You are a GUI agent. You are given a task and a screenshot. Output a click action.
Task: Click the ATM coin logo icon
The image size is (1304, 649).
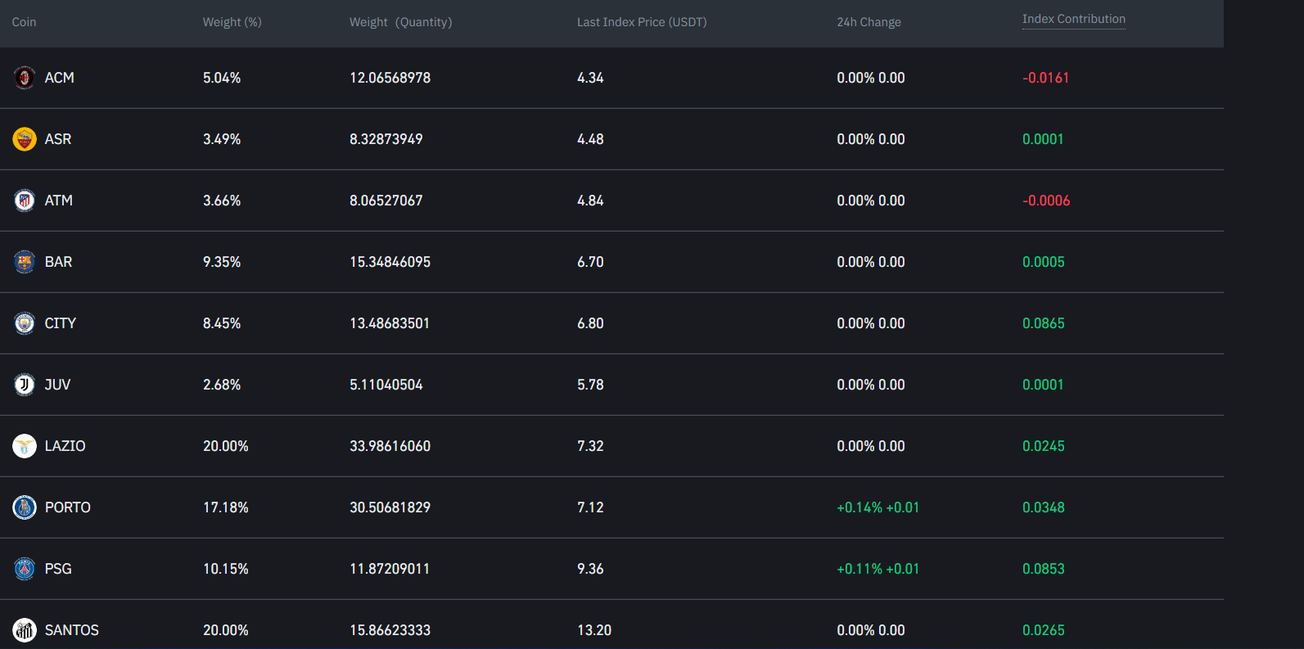point(25,201)
